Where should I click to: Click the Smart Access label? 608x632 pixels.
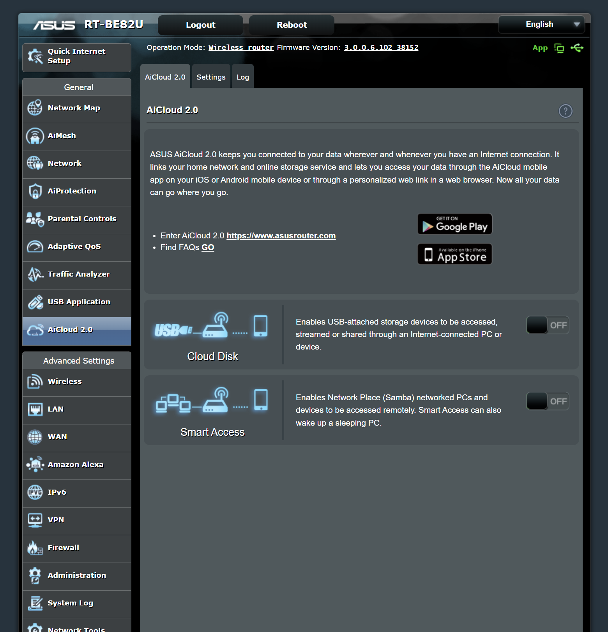(x=212, y=432)
